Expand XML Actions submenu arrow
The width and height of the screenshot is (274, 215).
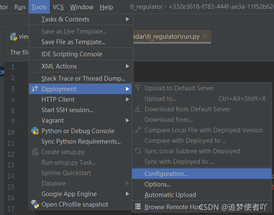(127, 66)
